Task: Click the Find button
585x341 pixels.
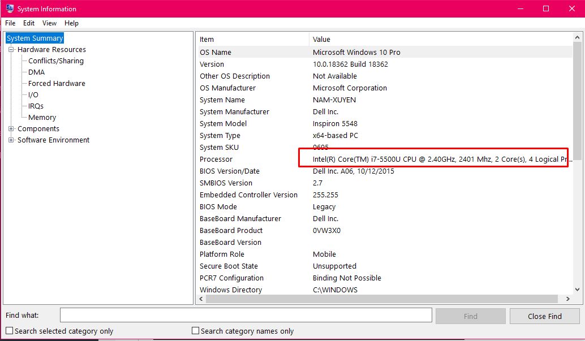Action: point(471,316)
